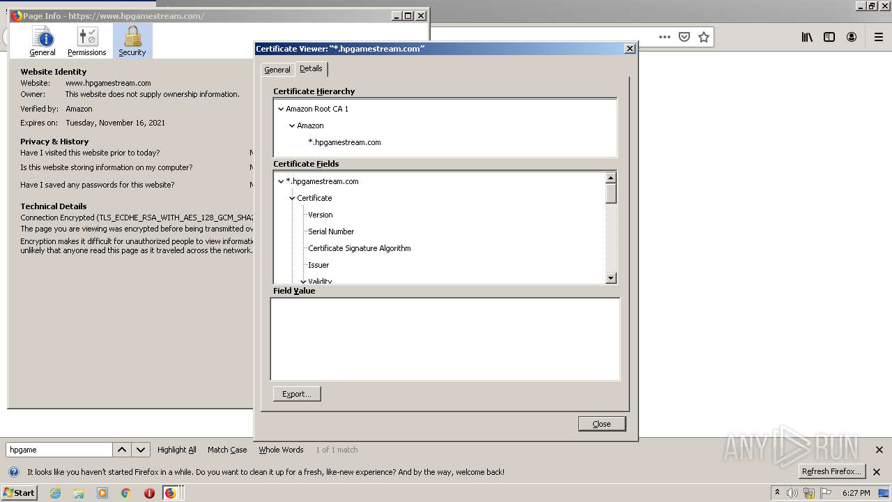Screen dimensions: 892x502
Task: Click the www.hpgamestream.com website text
Action: pyautogui.click(x=108, y=83)
